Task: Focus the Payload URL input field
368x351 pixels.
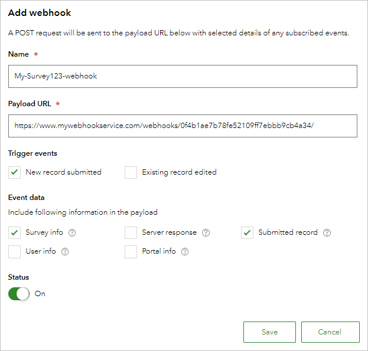Action: [x=183, y=126]
